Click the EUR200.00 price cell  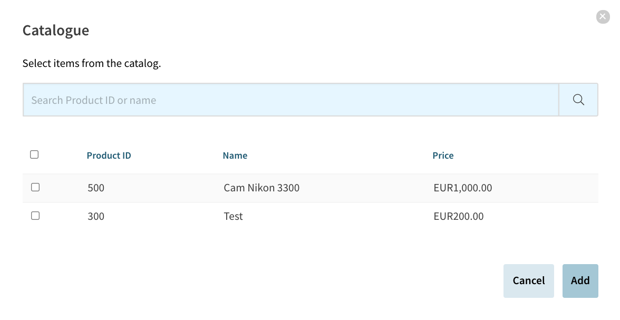click(458, 216)
